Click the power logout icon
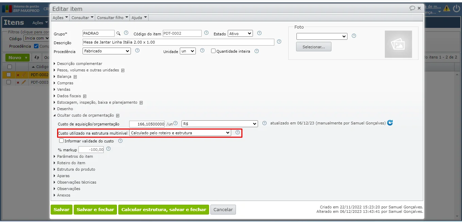Screen dimensions: 462x222 point(456,8)
